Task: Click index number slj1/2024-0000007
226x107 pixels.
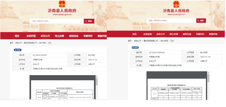Action: coord(40,55)
